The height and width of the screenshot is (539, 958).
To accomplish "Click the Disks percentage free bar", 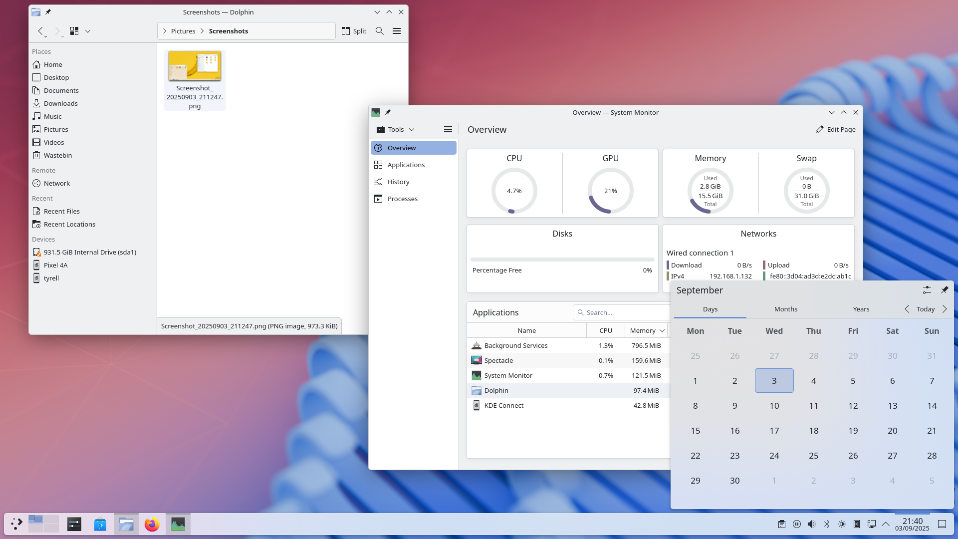I will [x=562, y=260].
